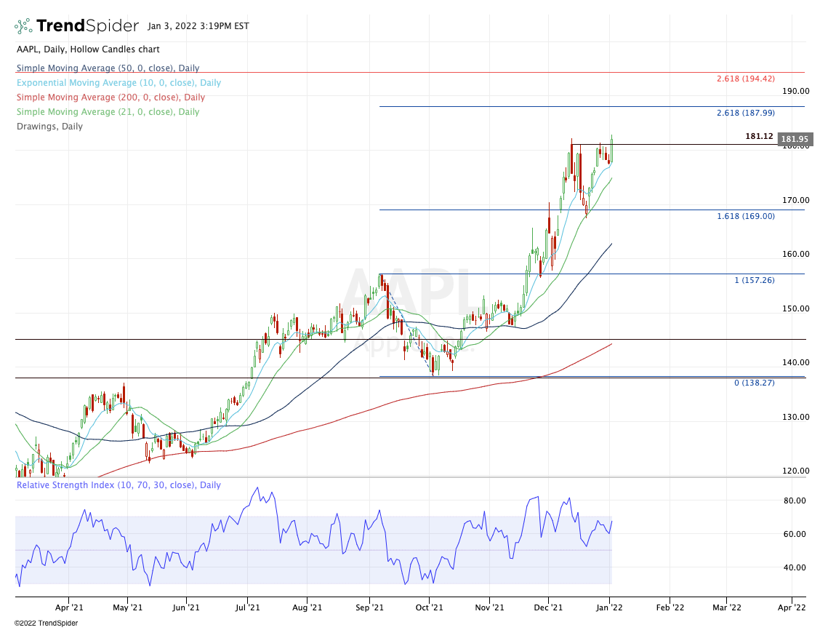The image size is (828, 630).
Task: Click the current price tag 181.95
Action: pos(795,139)
